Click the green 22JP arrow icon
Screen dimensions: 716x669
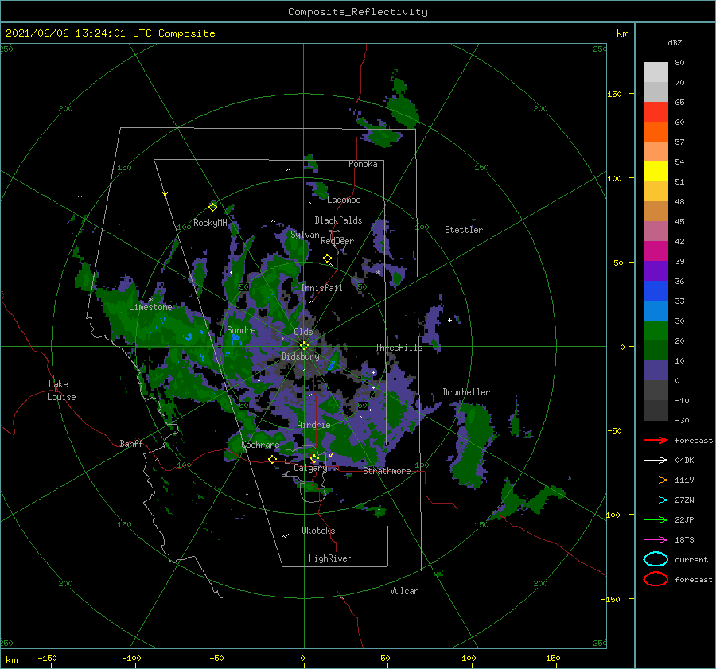[x=656, y=519]
